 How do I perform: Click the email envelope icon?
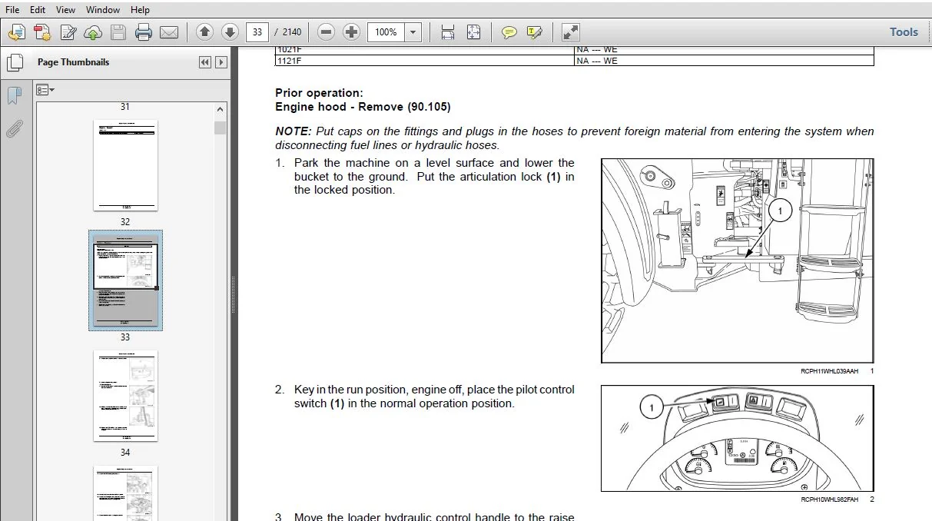click(169, 32)
